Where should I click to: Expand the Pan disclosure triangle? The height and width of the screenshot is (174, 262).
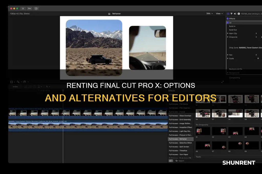(228, 55)
